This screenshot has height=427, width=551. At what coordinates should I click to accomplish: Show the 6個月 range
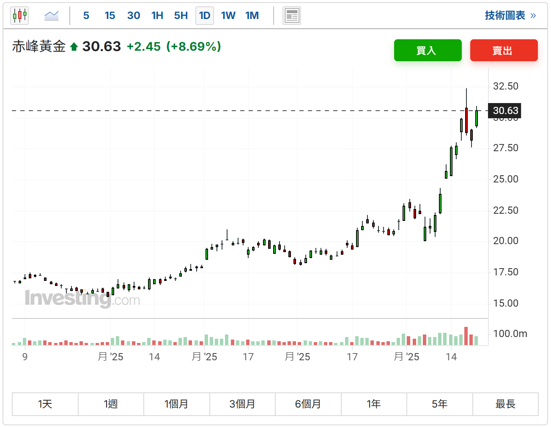pos(308,404)
